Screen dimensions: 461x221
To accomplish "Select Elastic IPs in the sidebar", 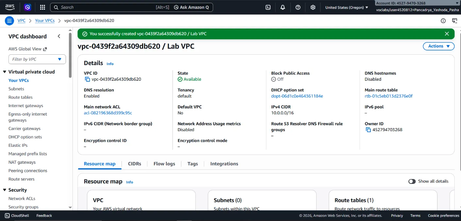I will [x=18, y=145].
